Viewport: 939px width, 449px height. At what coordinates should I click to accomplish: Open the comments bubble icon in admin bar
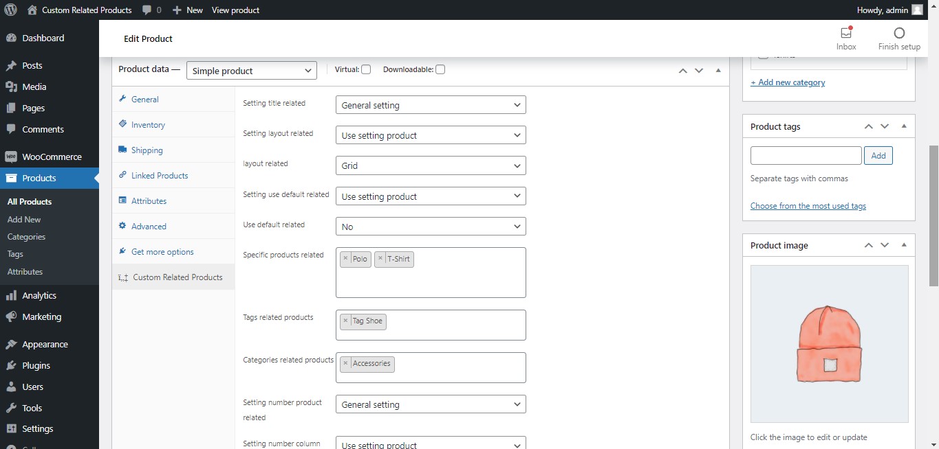[147, 10]
